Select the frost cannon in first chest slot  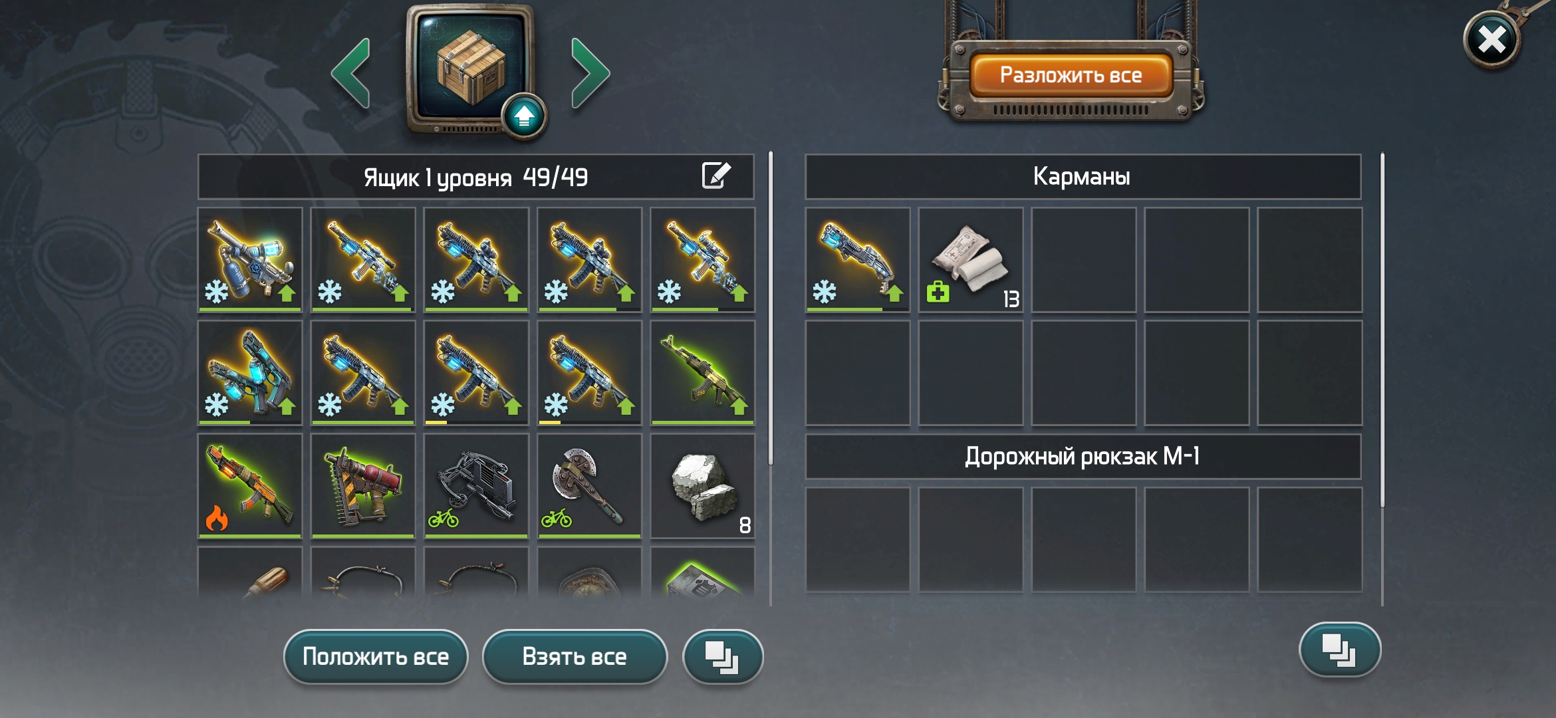(250, 260)
